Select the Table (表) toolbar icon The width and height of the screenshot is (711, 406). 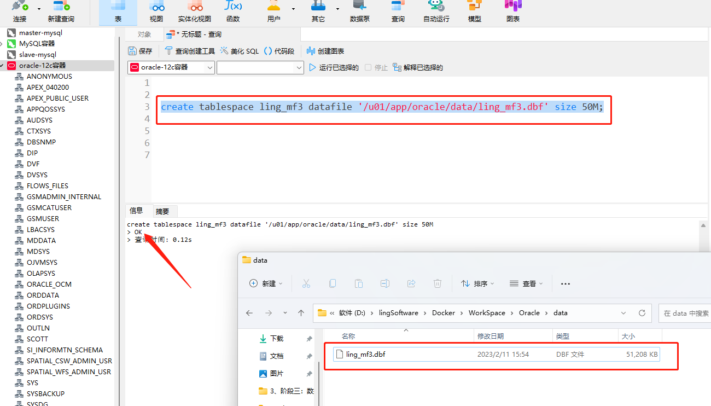[118, 11]
